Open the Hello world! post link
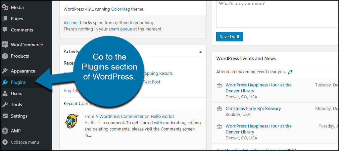This screenshot has height=151, width=339. point(162,116)
